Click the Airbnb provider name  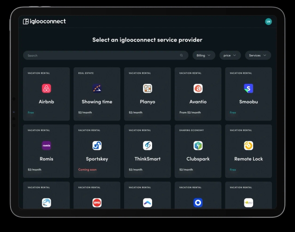[x=47, y=101]
